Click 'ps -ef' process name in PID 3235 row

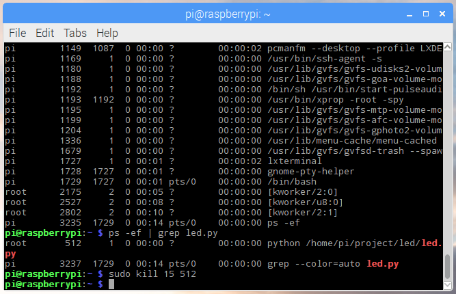(284, 223)
